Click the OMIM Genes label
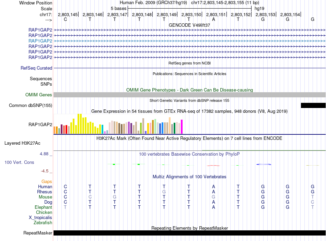This screenshot has width=326, height=241. [x=38, y=95]
